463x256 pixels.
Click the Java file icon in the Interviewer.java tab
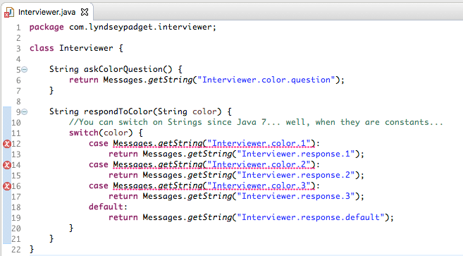point(9,13)
